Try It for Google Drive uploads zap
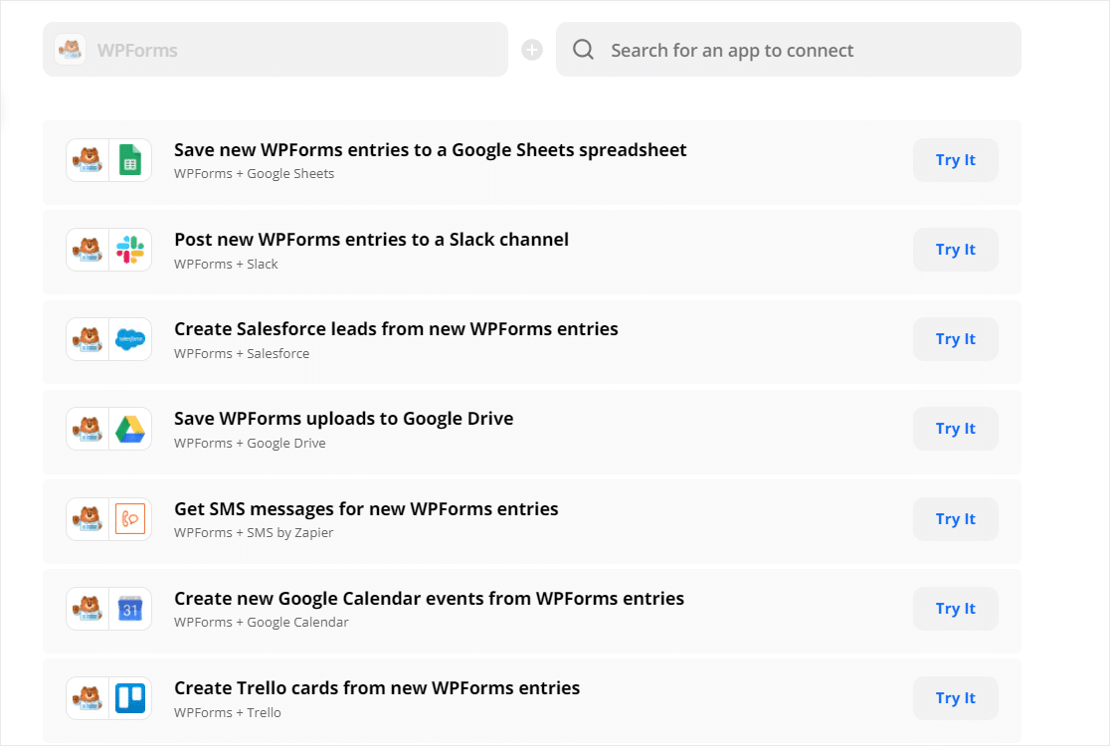 [x=955, y=429]
